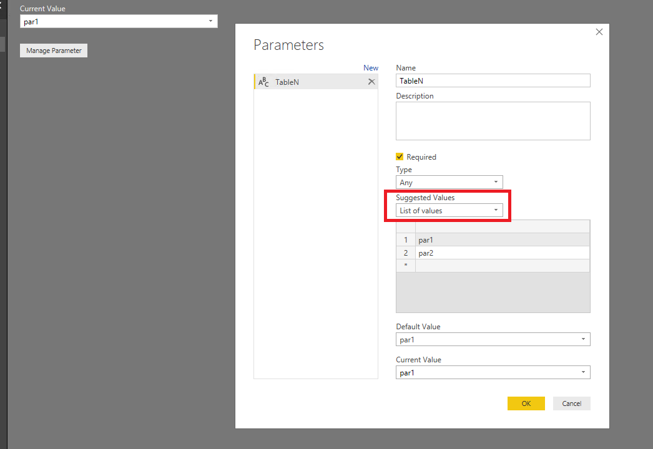The width and height of the screenshot is (653, 449).
Task: Close the Parameters dialog with the X
Action: pyautogui.click(x=599, y=32)
